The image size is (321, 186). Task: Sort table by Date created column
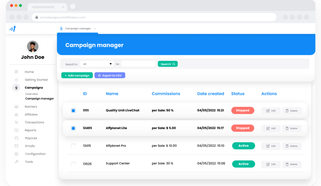(x=210, y=94)
